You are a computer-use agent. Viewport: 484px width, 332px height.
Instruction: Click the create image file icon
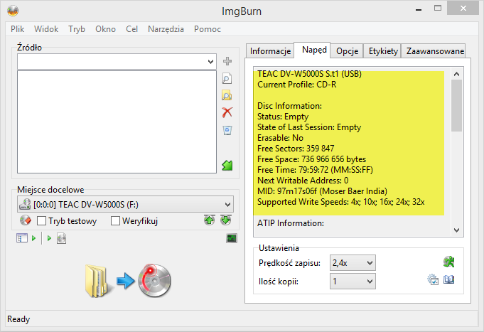61,238
